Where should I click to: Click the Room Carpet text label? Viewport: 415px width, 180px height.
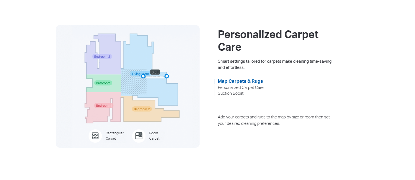154,136
